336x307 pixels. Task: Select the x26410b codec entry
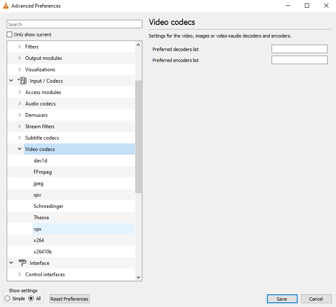[43, 252]
